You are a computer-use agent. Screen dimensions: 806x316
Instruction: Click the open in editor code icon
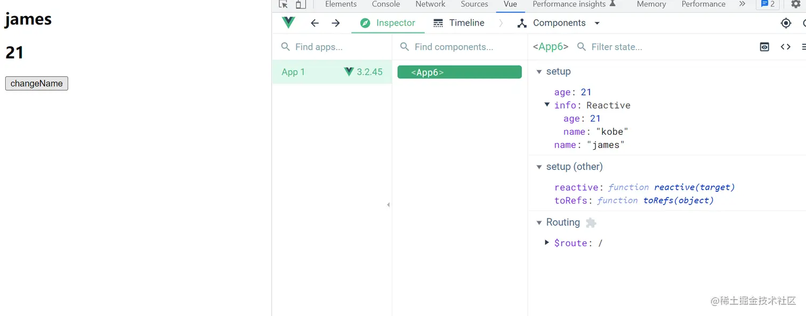coord(786,47)
